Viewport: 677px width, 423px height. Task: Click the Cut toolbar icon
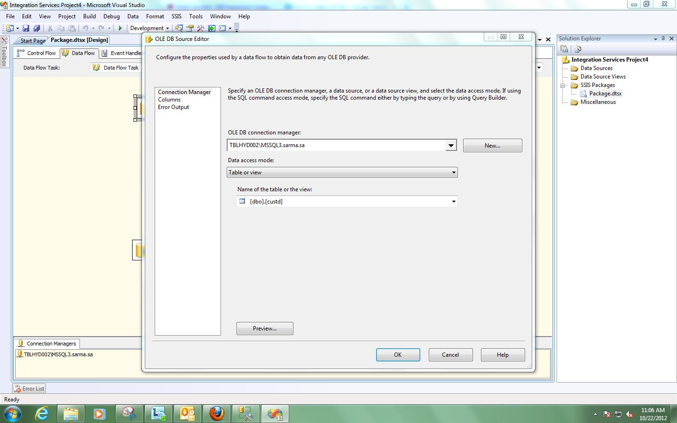pyautogui.click(x=50, y=28)
